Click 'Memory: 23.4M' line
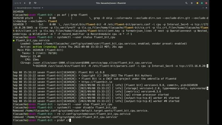This screenshot has width=222, height=125. (31, 56)
